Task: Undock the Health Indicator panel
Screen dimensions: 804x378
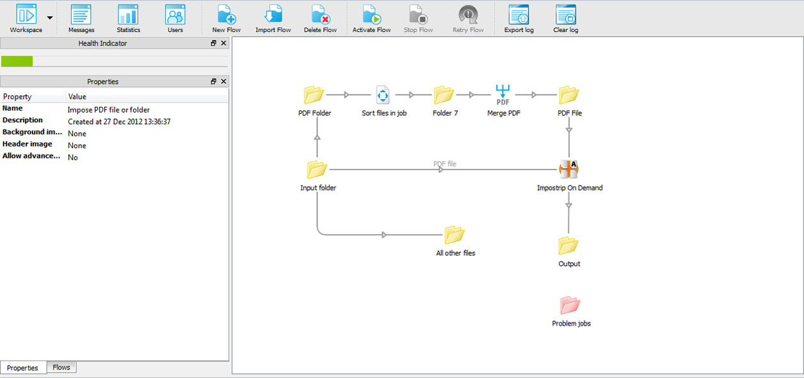Action: click(213, 43)
